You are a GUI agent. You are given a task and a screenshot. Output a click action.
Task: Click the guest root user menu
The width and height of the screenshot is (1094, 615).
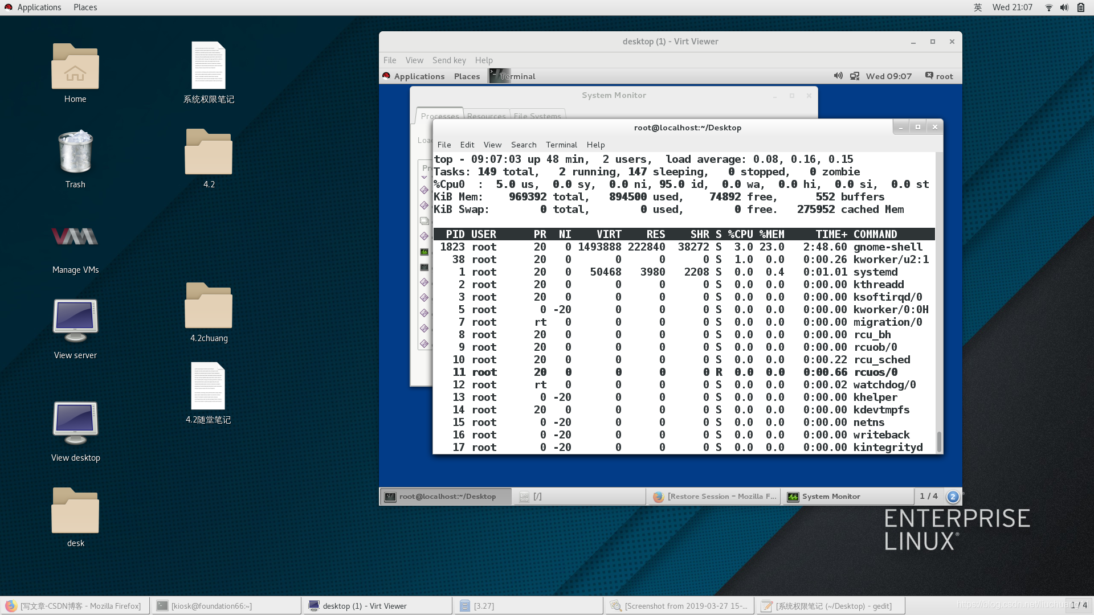pyautogui.click(x=939, y=76)
